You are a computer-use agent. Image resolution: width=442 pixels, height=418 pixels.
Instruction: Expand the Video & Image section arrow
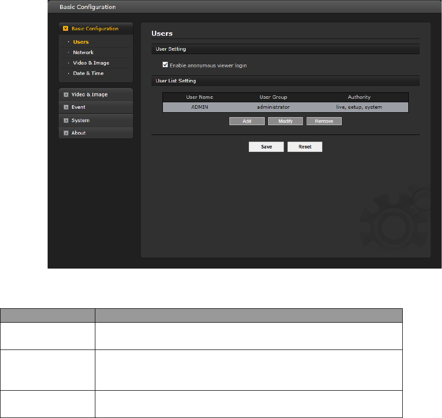coord(66,95)
